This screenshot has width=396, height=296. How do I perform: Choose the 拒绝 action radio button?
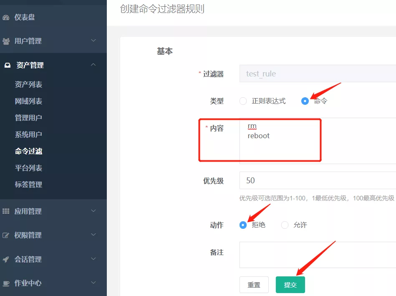[243, 225]
